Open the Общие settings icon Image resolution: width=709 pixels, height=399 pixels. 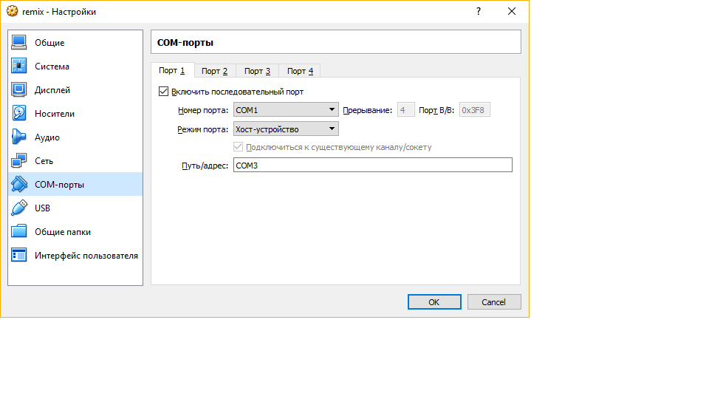click(19, 43)
